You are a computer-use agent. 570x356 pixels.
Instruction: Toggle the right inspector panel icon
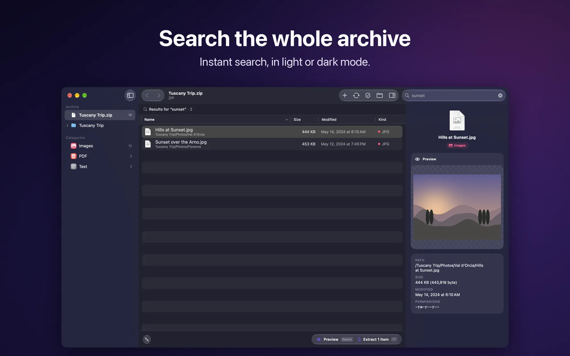pos(392,95)
